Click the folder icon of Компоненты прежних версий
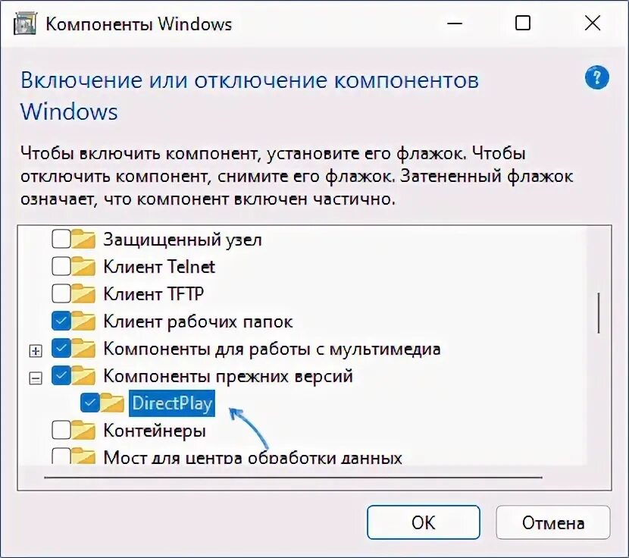Screen dimensions: 629x558 click(83, 376)
